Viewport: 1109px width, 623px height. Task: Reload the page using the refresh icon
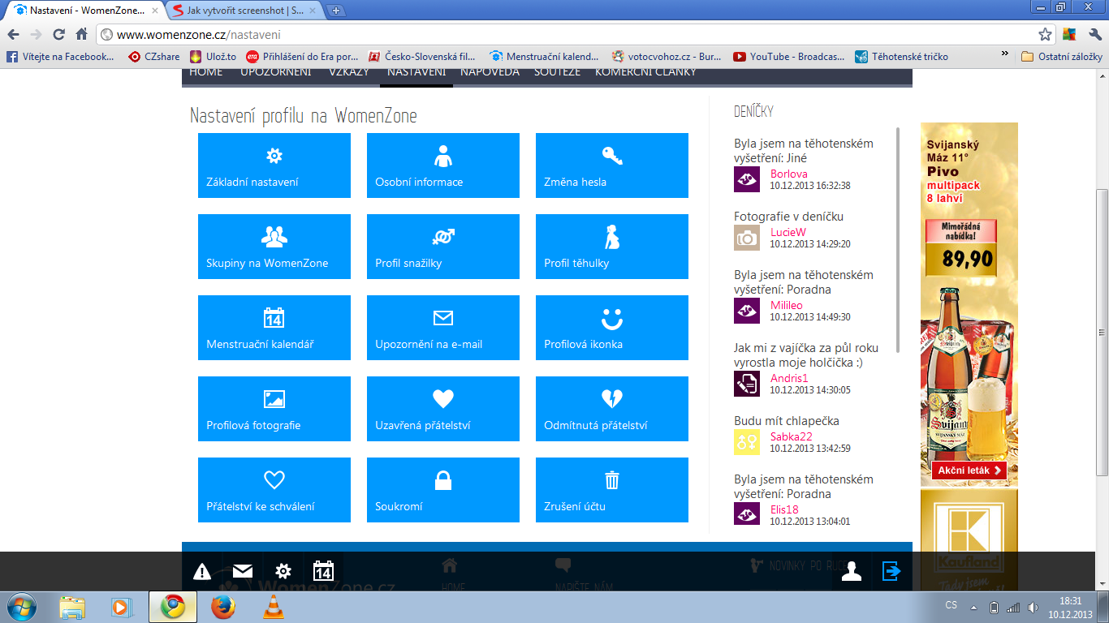click(58, 34)
